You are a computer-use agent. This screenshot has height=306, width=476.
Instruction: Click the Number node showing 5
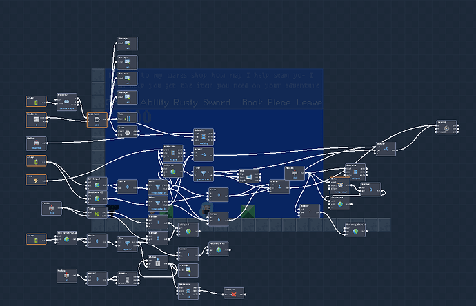97,278
